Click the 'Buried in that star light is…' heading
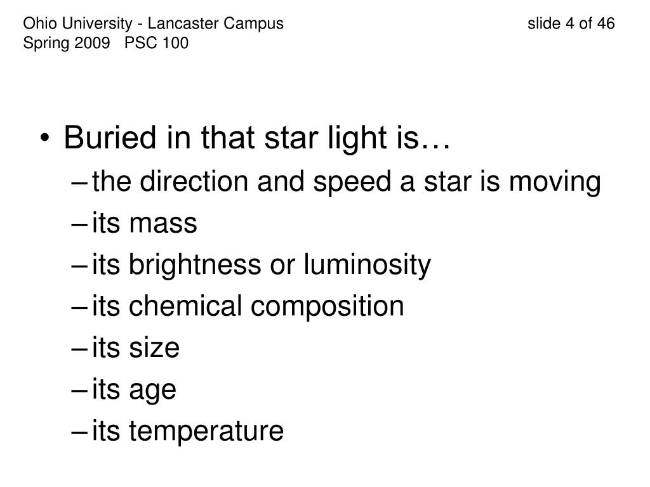 [257, 138]
